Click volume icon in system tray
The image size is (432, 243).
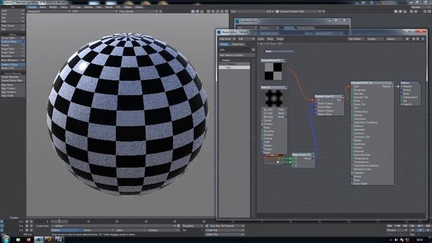(x=396, y=240)
